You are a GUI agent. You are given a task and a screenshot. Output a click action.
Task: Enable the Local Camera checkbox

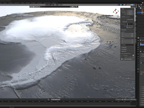point(127,17)
